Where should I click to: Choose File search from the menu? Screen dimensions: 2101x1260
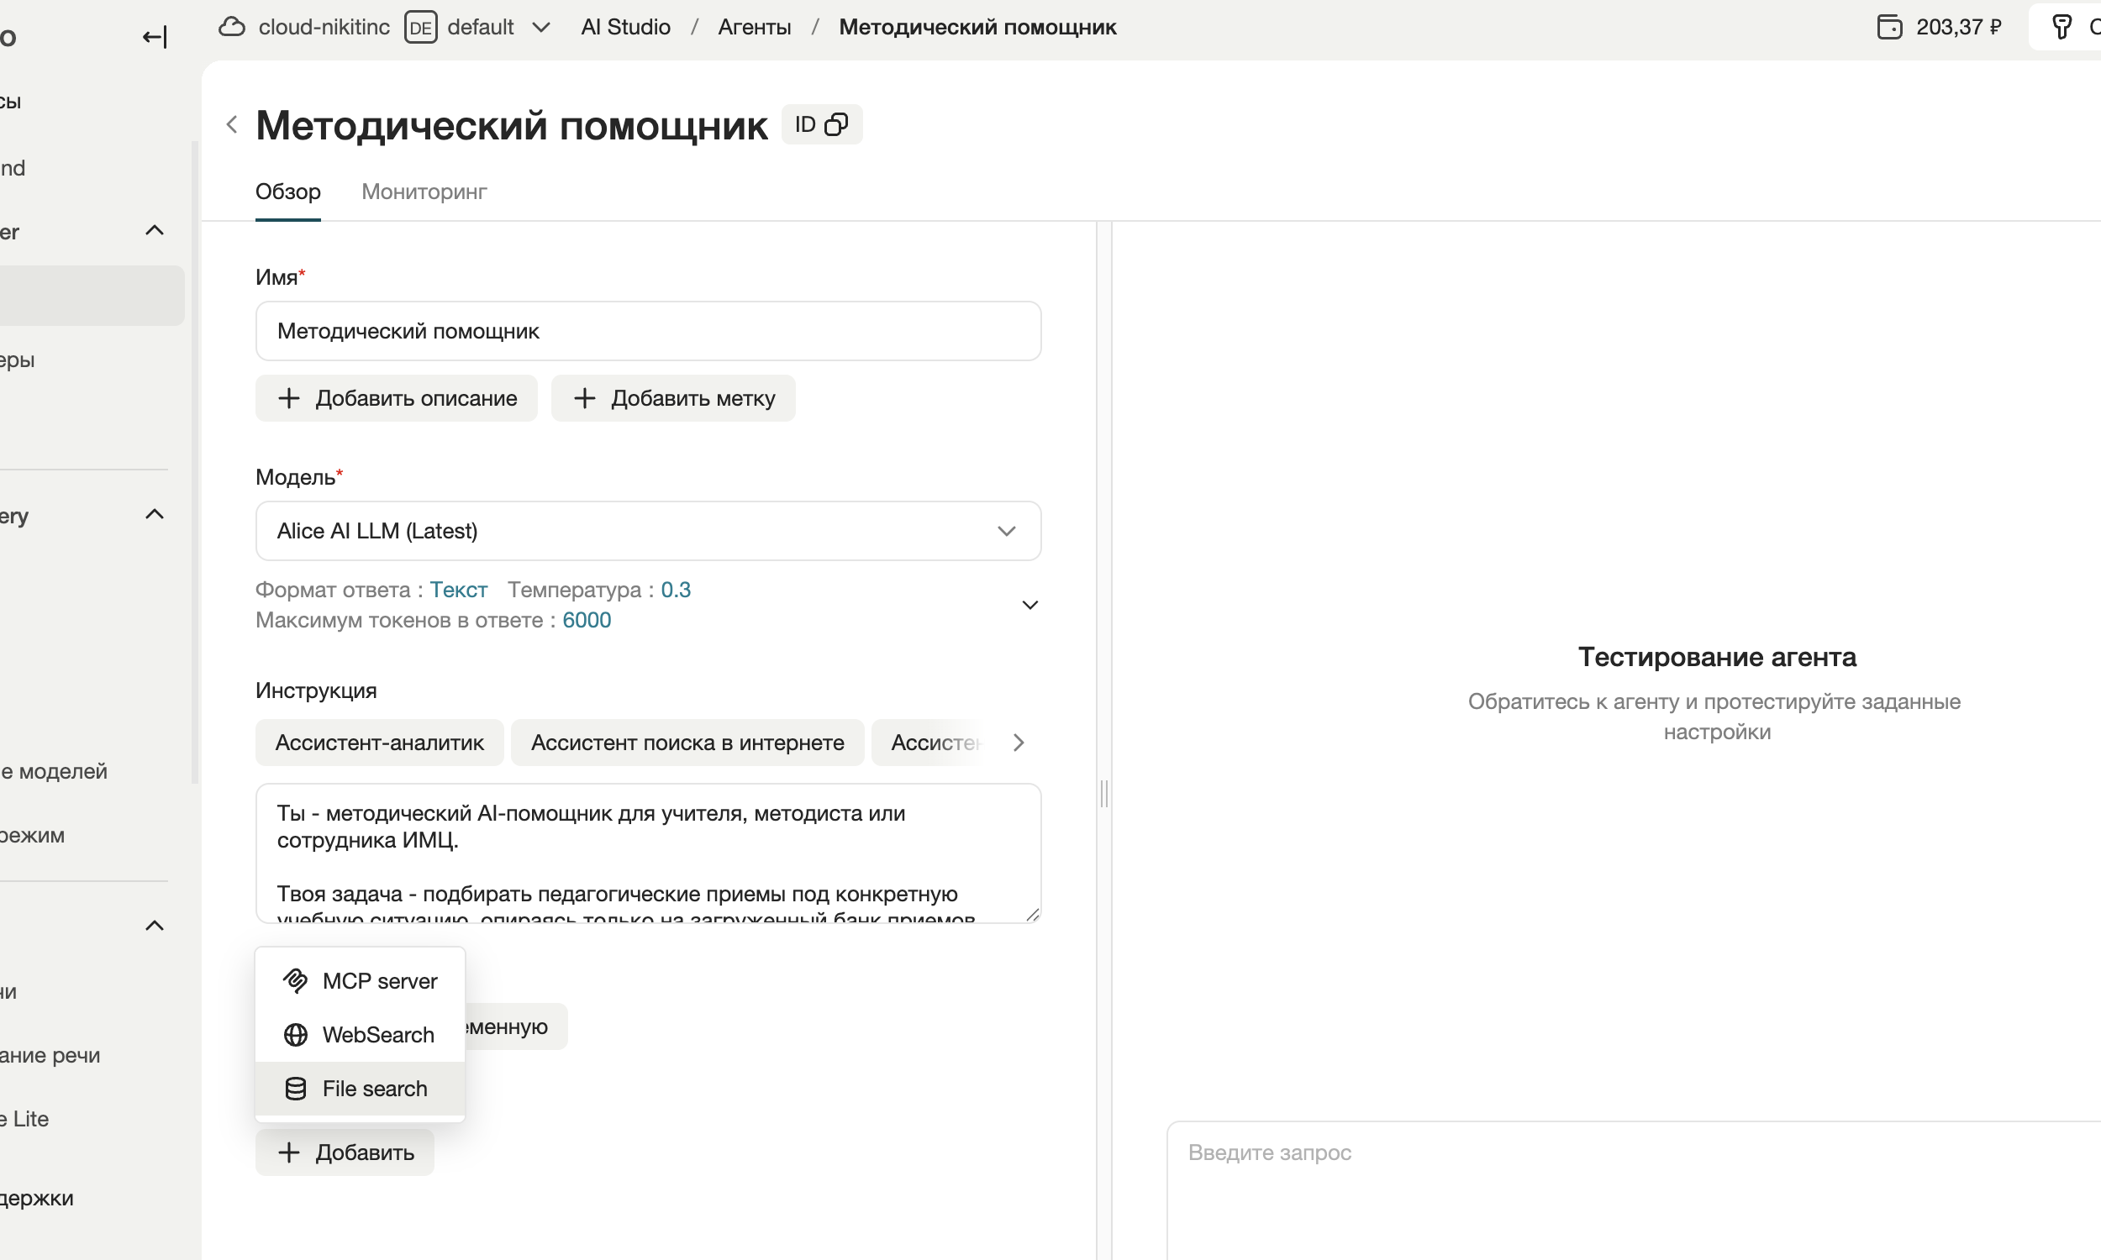tap(360, 1089)
